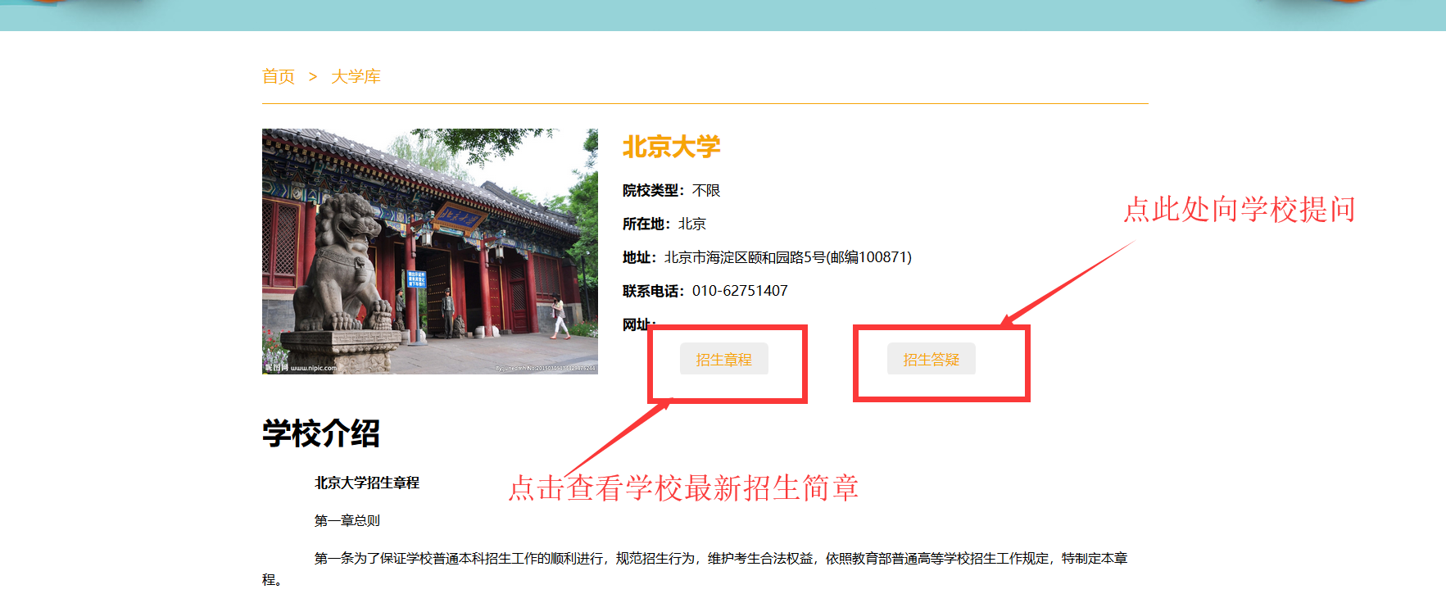Click the red annotation 点击查看学校最新招生简章
The width and height of the screenshot is (1446, 603).
[x=683, y=488]
